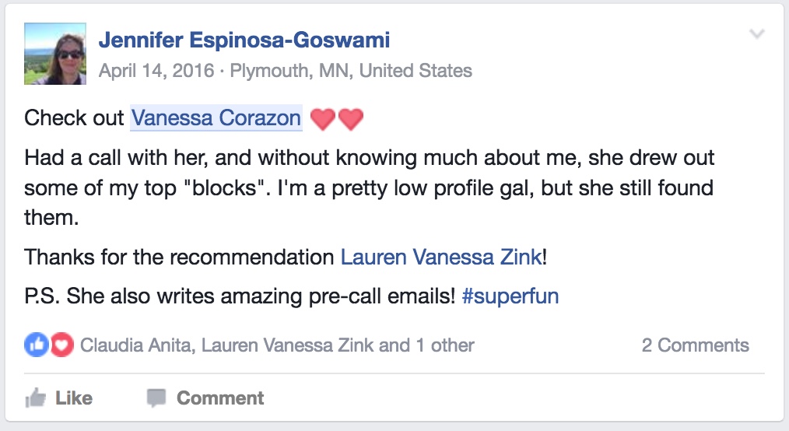
Task: Click the blue thumbs-up reaction icon
Action: pyautogui.click(x=37, y=345)
